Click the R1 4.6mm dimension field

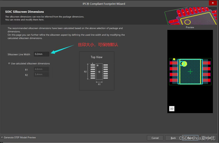tap(42, 69)
